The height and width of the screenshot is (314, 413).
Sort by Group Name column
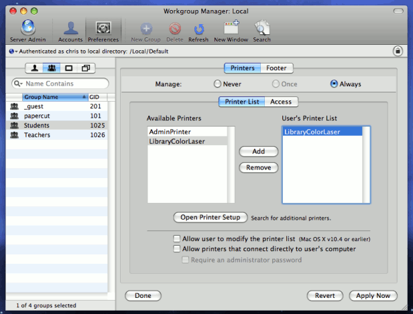(55, 97)
